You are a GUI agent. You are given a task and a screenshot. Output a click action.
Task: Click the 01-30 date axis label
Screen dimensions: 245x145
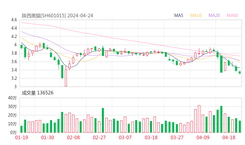pyautogui.click(x=47, y=137)
